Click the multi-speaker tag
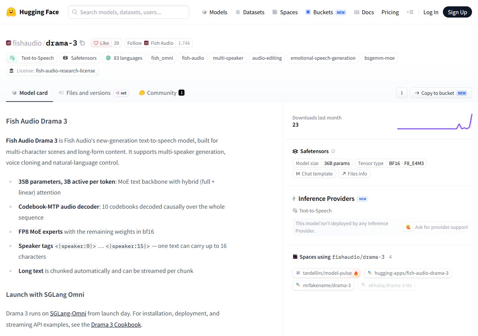478x336 pixels. coord(228,58)
